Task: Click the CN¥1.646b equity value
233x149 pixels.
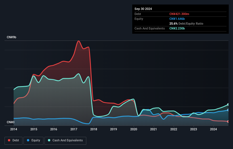Action: (177, 19)
